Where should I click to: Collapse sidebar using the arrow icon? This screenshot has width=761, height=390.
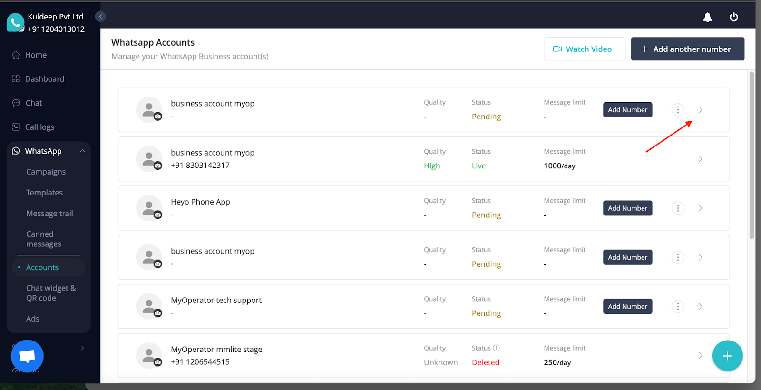tap(100, 17)
